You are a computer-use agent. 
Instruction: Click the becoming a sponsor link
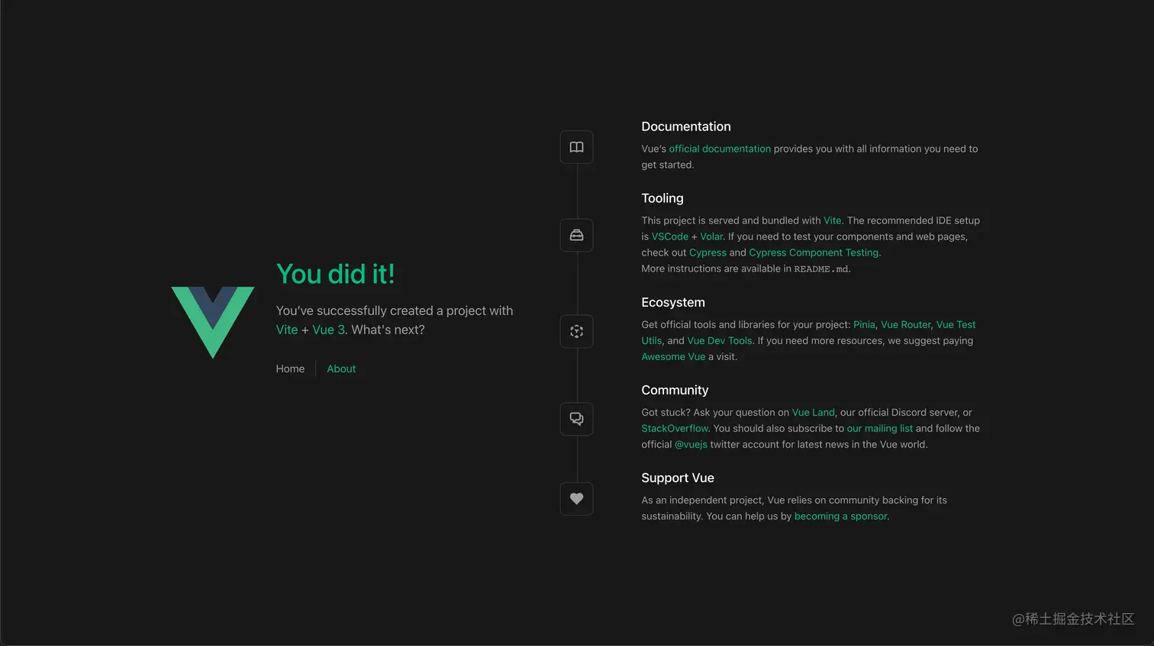point(840,516)
